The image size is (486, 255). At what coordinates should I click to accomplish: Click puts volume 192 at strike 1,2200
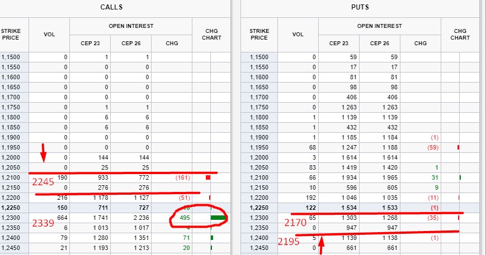(x=311, y=198)
